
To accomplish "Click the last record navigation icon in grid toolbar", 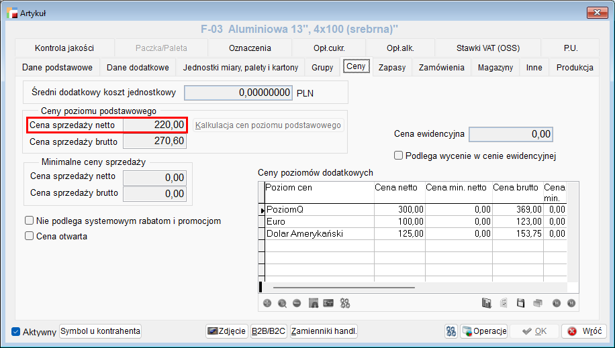I will click(x=571, y=303).
